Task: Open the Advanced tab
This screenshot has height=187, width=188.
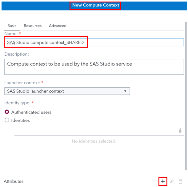Action: tap(58, 26)
